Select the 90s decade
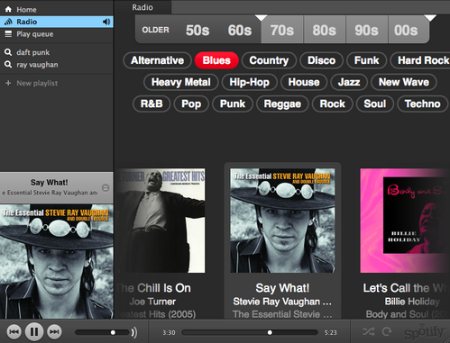This screenshot has height=343, width=450. click(366, 30)
